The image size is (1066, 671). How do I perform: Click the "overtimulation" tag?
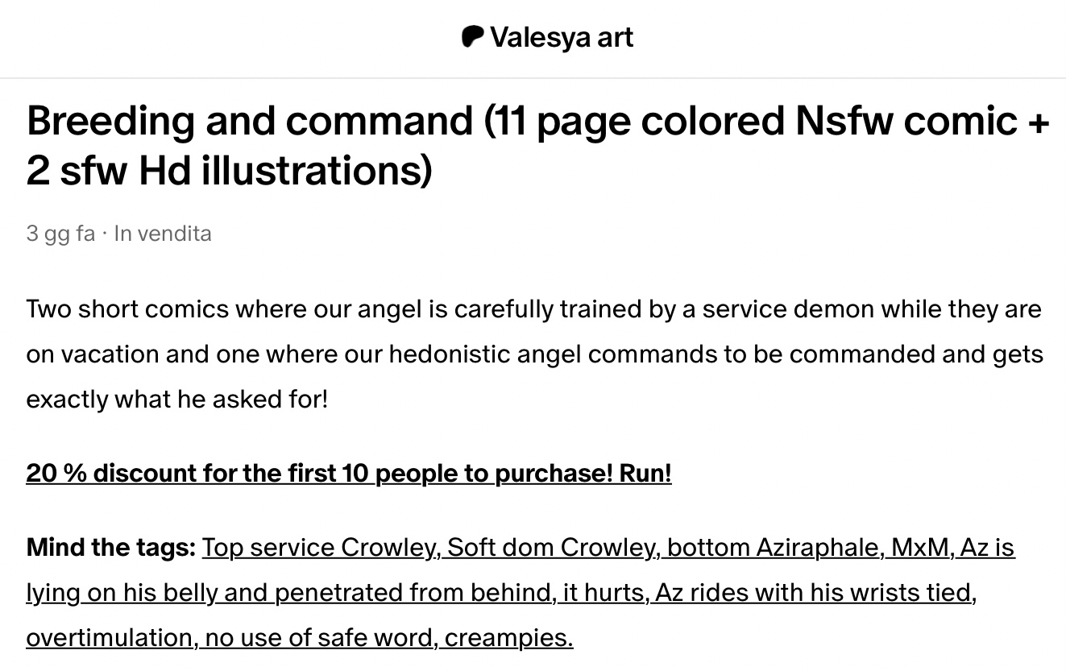point(110,638)
